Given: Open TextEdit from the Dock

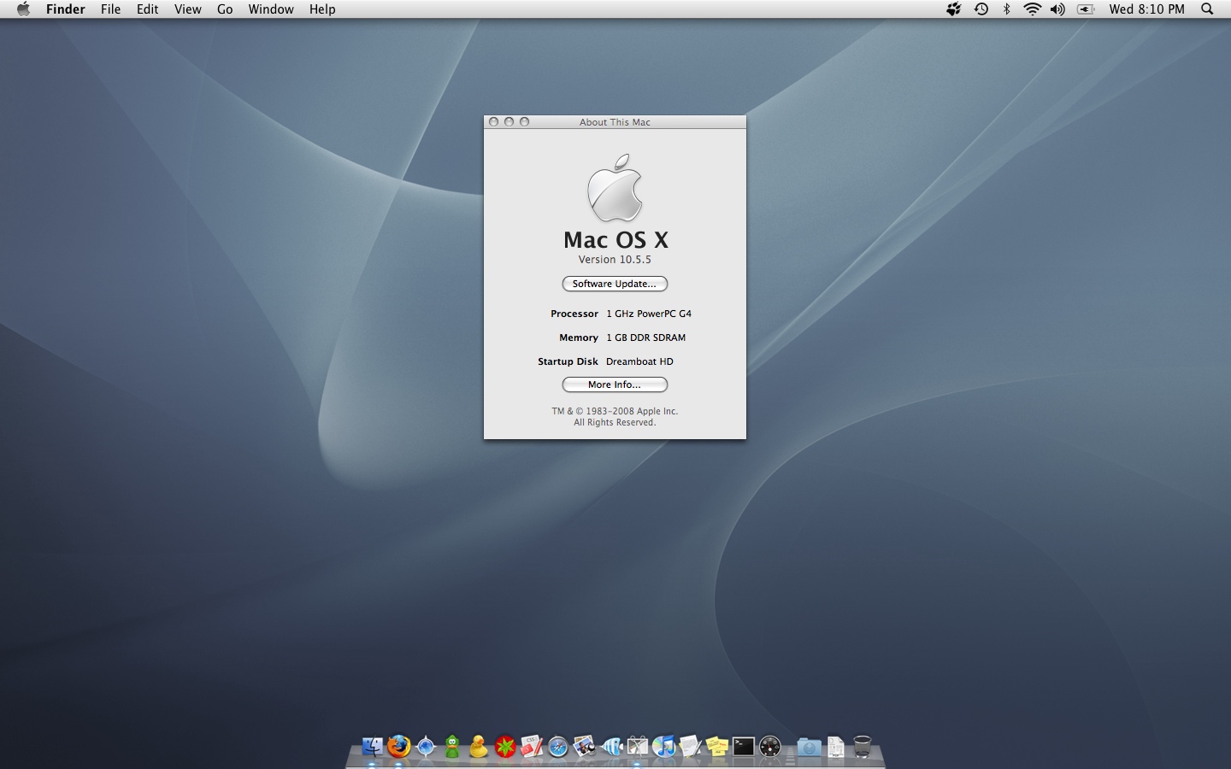Looking at the screenshot, I should [691, 747].
